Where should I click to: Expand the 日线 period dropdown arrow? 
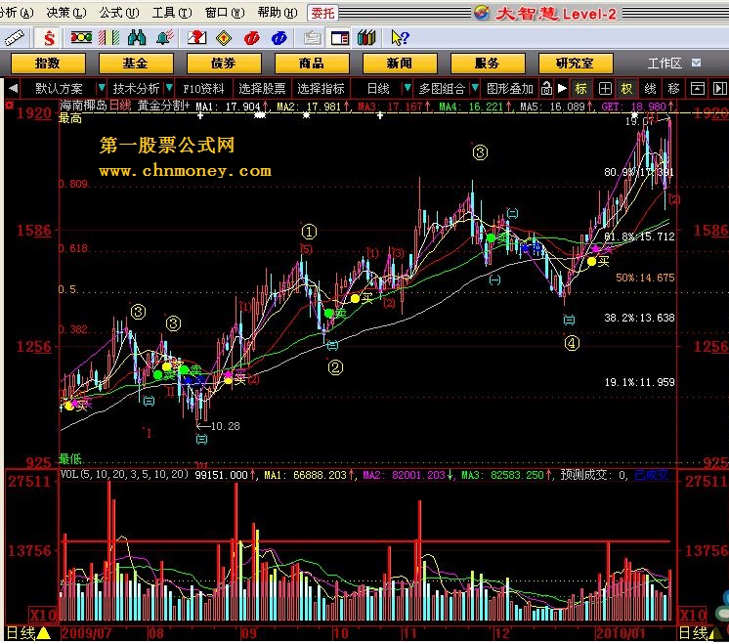[x=407, y=88]
